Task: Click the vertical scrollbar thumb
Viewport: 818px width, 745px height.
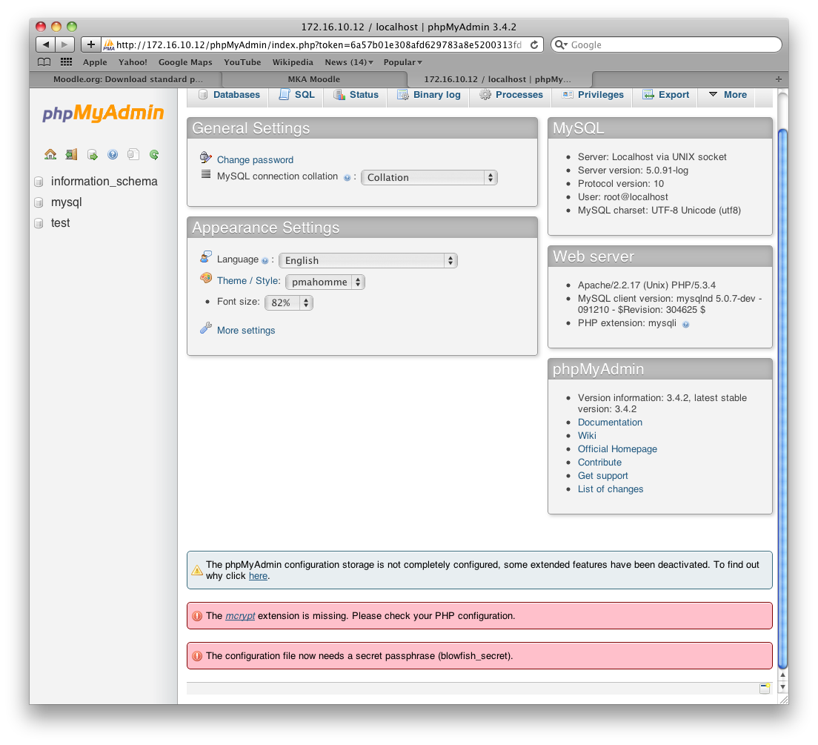Action: tap(782, 398)
